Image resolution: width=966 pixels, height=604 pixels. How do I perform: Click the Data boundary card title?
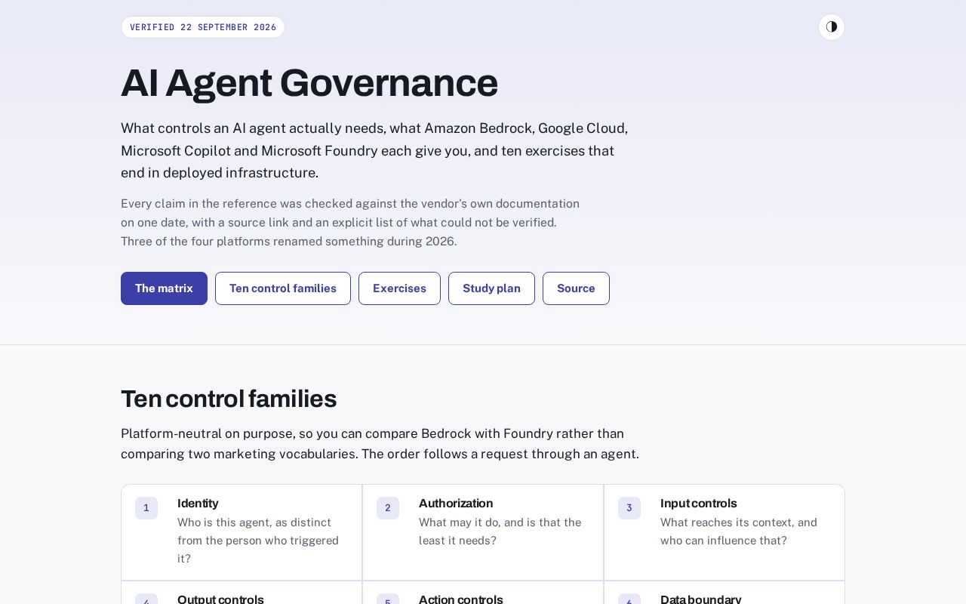(700, 599)
